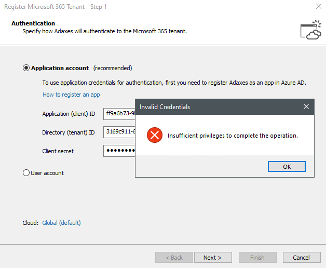Click the Cancel button
Image resolution: width=326 pixels, height=268 pixels.
pos(302,258)
